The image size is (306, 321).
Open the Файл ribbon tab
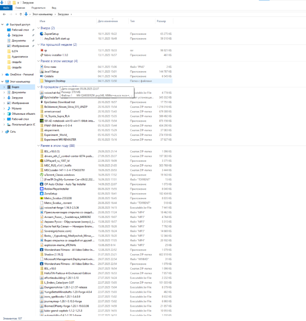click(6, 8)
